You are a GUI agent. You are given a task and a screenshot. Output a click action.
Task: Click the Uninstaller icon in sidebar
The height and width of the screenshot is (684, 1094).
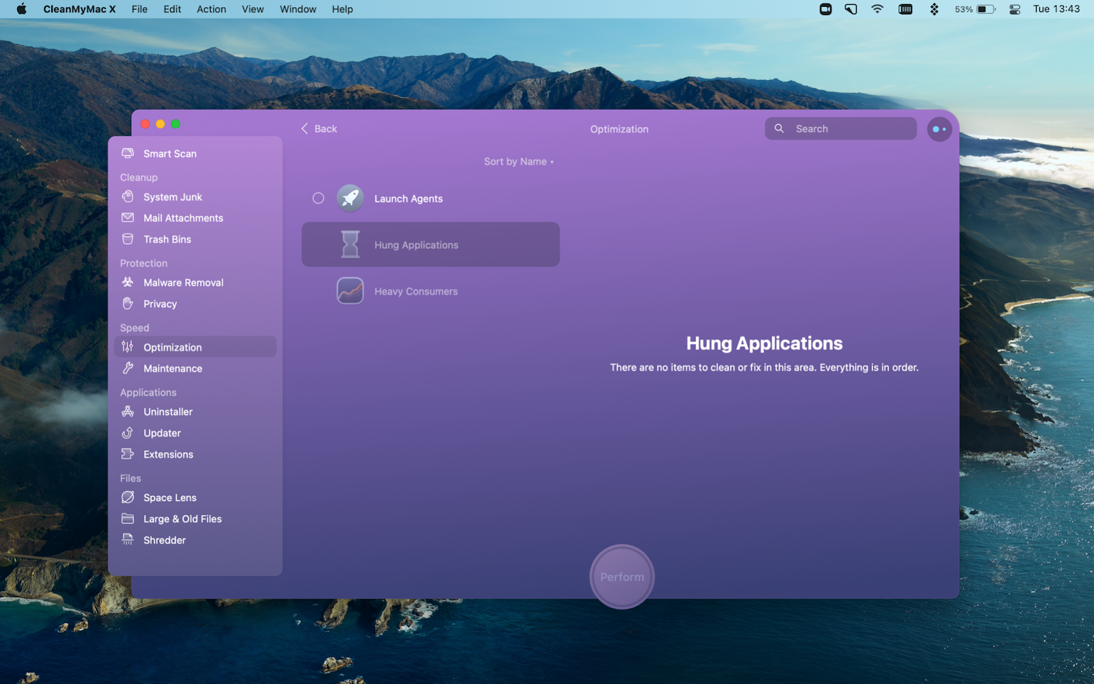(x=128, y=411)
